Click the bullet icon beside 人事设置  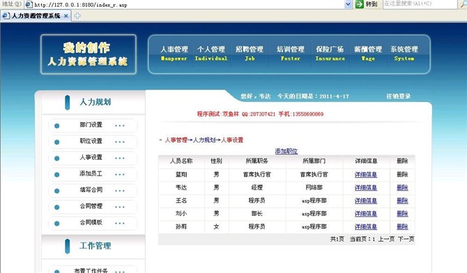(x=57, y=158)
